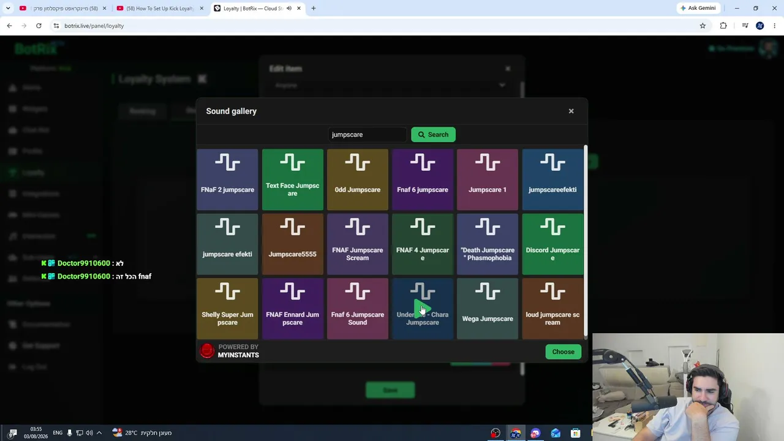Open the taskbar weather widget showing 28°C

(142, 433)
